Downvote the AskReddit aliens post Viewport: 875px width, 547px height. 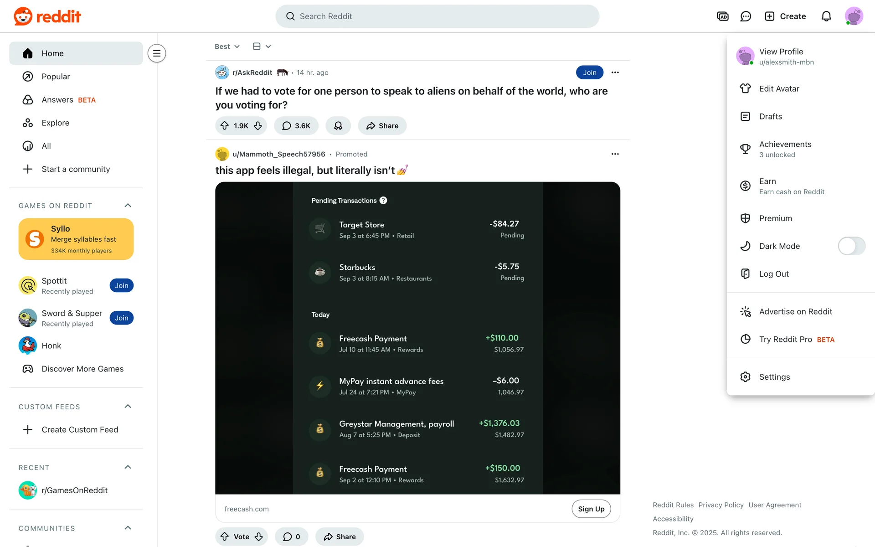[258, 126]
